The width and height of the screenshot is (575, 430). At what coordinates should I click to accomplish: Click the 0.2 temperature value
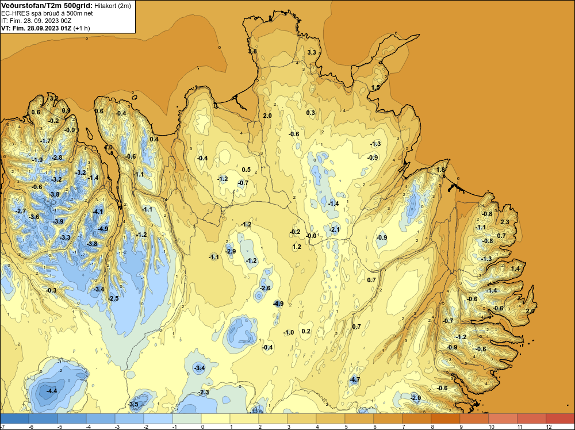click(x=306, y=331)
